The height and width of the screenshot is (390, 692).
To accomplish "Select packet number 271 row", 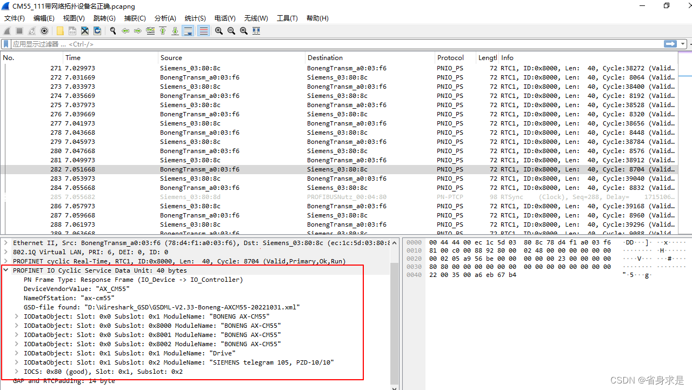I will (339, 68).
